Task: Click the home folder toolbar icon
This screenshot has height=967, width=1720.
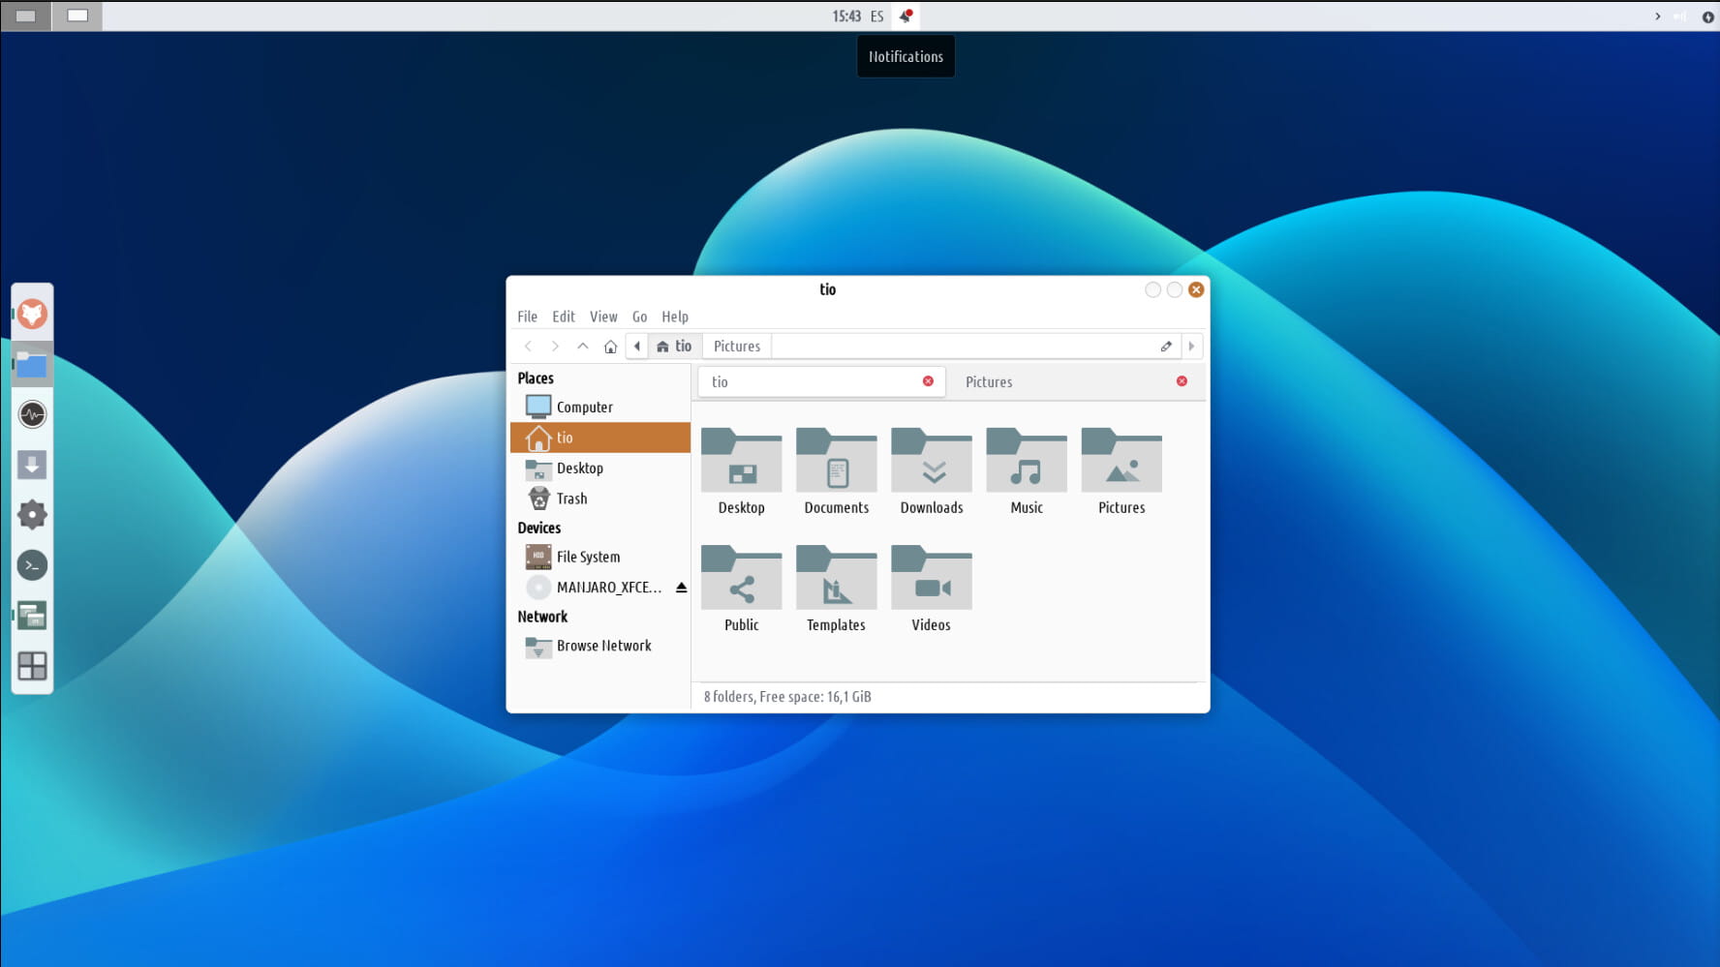Action: click(x=610, y=347)
